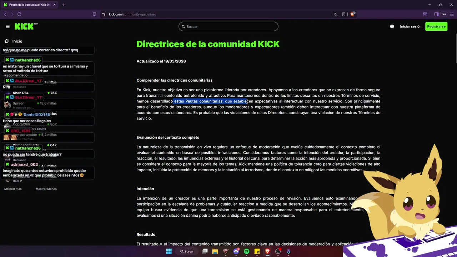
Task: Open File Explorer from the taskbar
Action: point(215,251)
